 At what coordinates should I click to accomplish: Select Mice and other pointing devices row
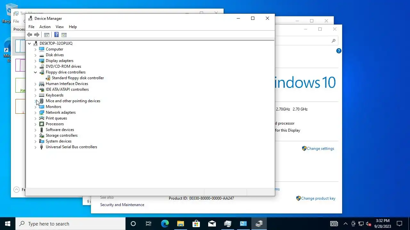point(73,101)
